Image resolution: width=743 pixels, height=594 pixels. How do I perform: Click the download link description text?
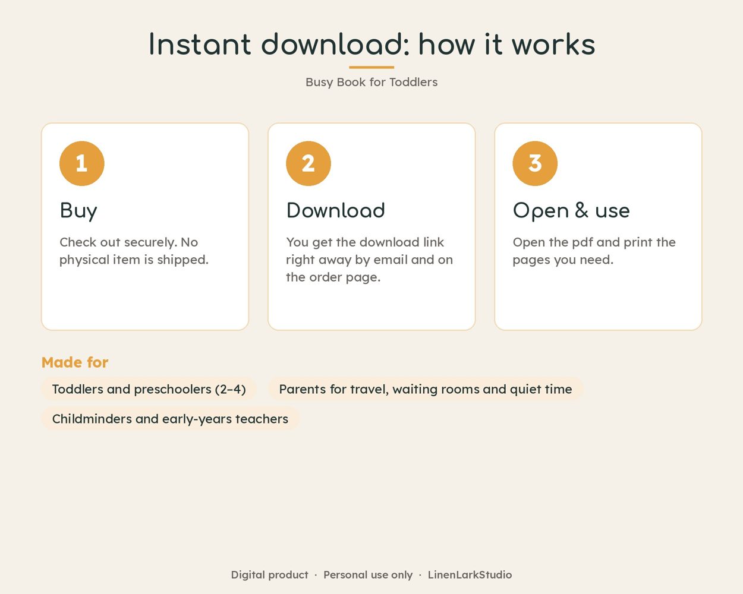369,260
